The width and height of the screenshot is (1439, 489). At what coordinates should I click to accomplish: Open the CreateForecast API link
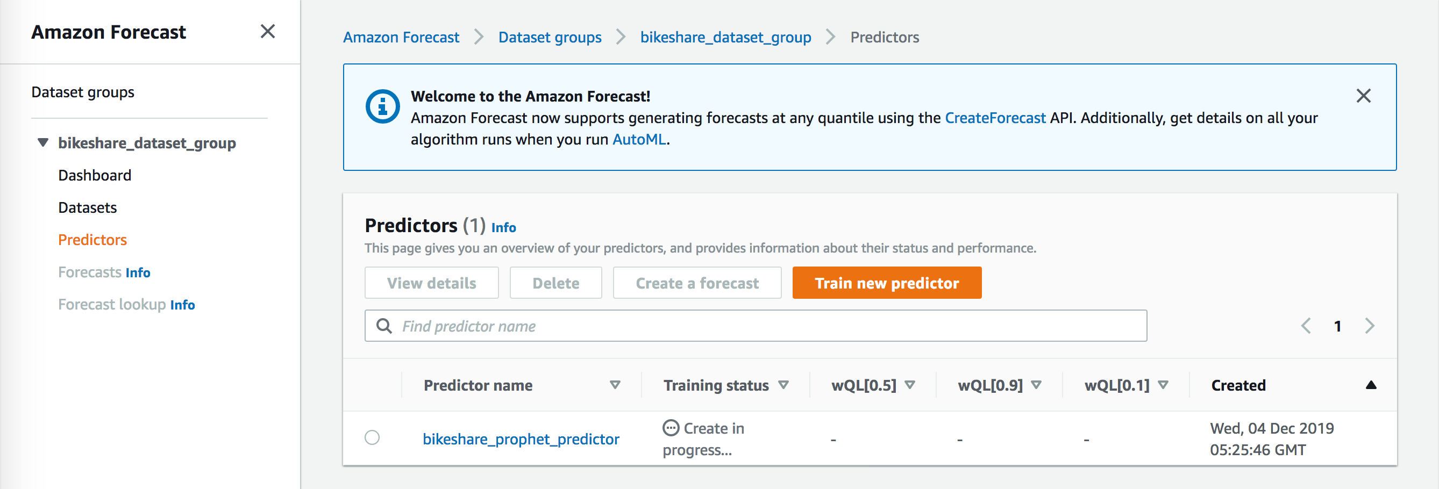pyautogui.click(x=995, y=118)
